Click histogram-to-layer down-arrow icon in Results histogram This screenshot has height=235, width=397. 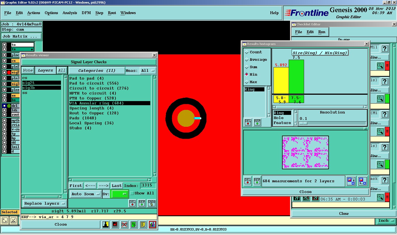click(351, 181)
